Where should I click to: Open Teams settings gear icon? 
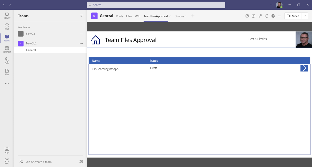[x=81, y=162]
